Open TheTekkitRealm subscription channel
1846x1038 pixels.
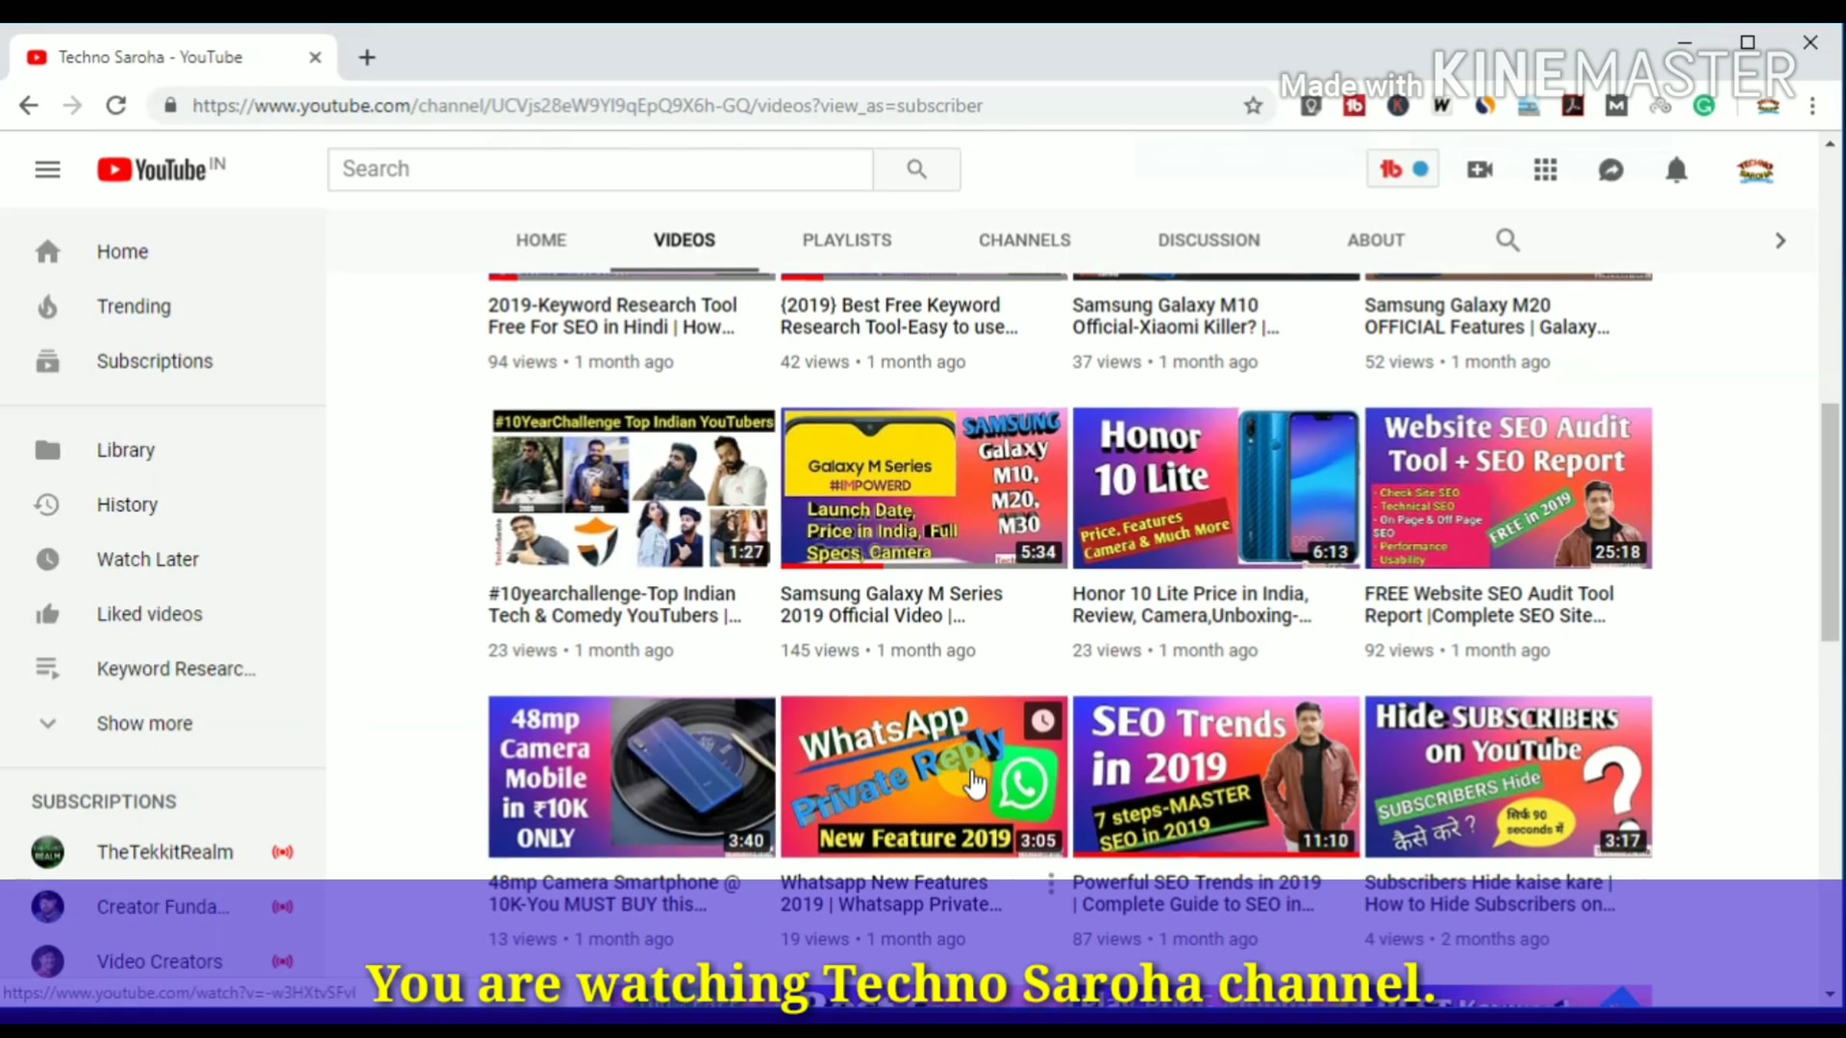164,852
